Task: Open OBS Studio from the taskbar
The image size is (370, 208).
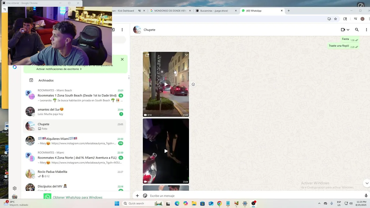Action: coord(254,203)
